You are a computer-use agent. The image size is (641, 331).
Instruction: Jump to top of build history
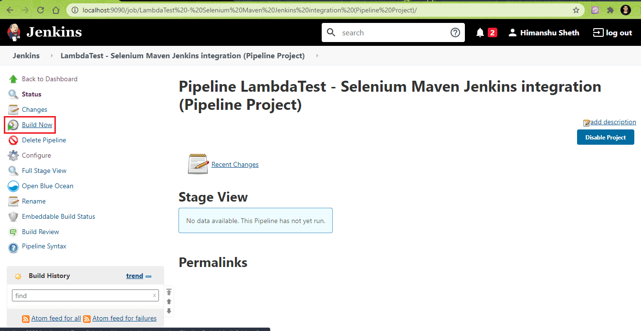click(x=169, y=292)
